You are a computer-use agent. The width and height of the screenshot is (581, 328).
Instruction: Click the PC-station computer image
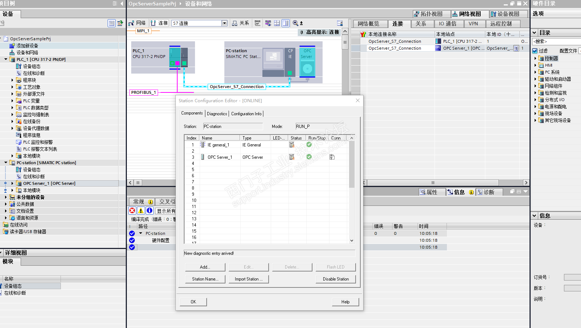coord(273,62)
